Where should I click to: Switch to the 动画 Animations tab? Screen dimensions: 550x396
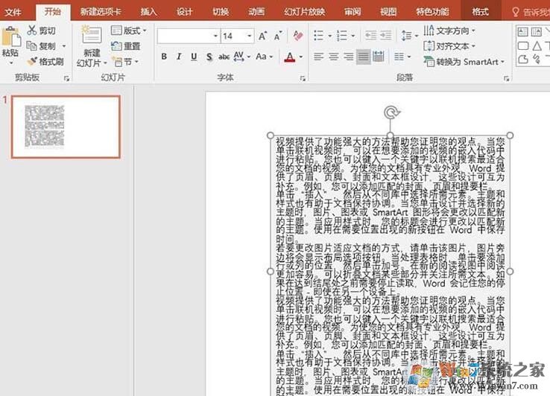(256, 12)
